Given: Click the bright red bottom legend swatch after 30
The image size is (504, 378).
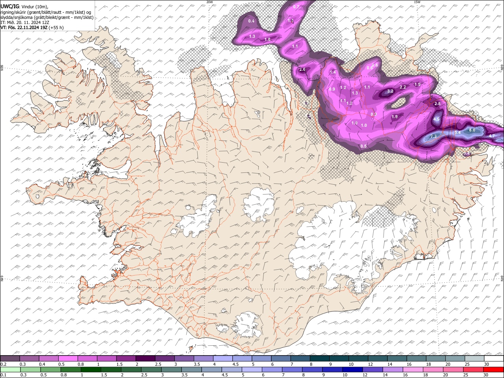Looking at the screenshot, I should click(x=494, y=369).
